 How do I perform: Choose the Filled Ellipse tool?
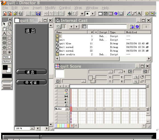tap(4, 48)
